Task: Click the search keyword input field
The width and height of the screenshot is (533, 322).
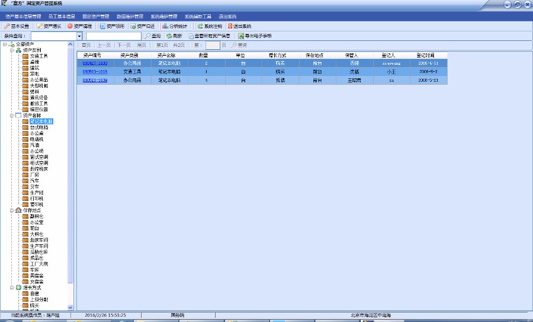Action: click(114, 36)
